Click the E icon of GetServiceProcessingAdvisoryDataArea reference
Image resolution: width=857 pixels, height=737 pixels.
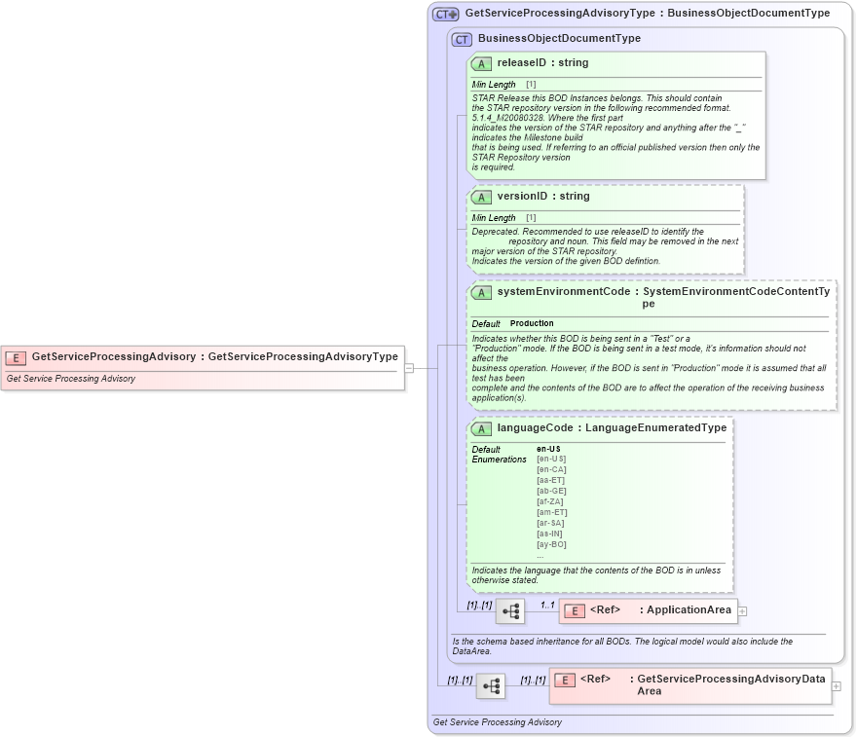[x=565, y=681]
